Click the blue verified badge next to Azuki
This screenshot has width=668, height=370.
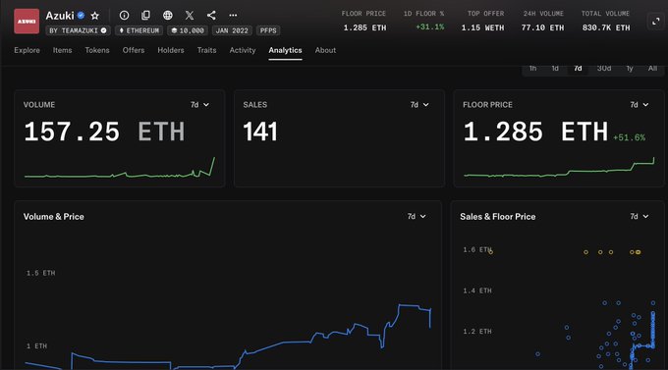(81, 16)
